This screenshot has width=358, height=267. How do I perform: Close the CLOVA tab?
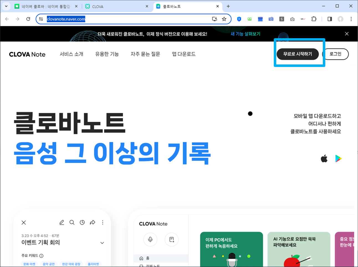(x=147, y=6)
